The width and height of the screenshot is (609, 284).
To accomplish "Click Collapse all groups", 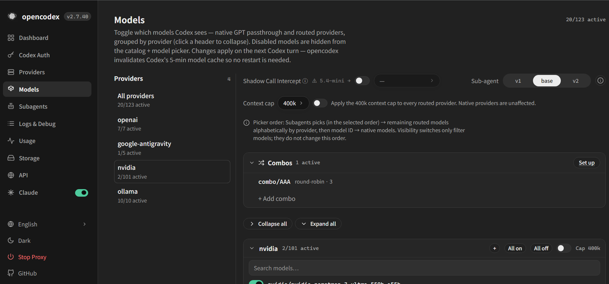I will 268,224.
